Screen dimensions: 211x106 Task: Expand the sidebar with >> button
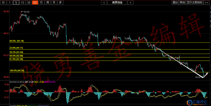click(x=207, y=2)
